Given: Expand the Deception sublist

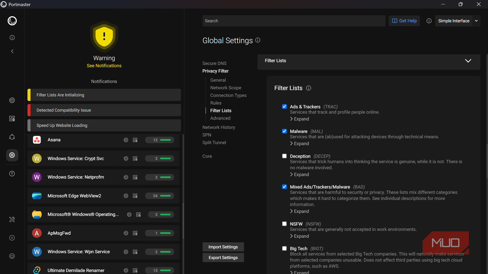Looking at the screenshot, I should pos(299,174).
